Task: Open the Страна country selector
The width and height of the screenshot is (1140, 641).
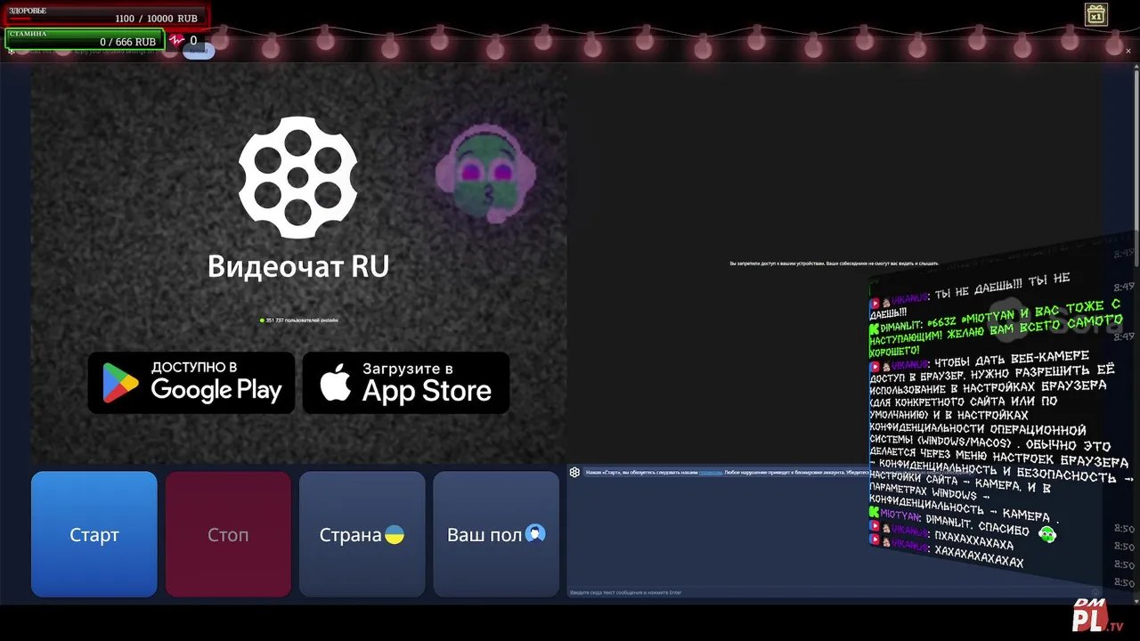Action: point(362,534)
